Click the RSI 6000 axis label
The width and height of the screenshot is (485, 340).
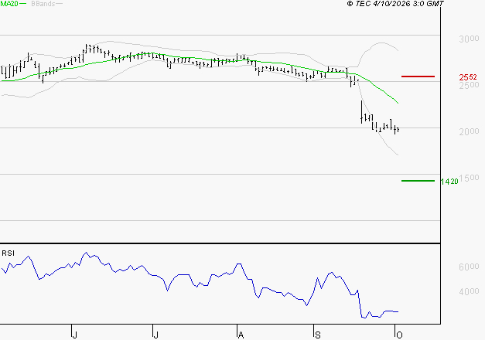pos(469,267)
